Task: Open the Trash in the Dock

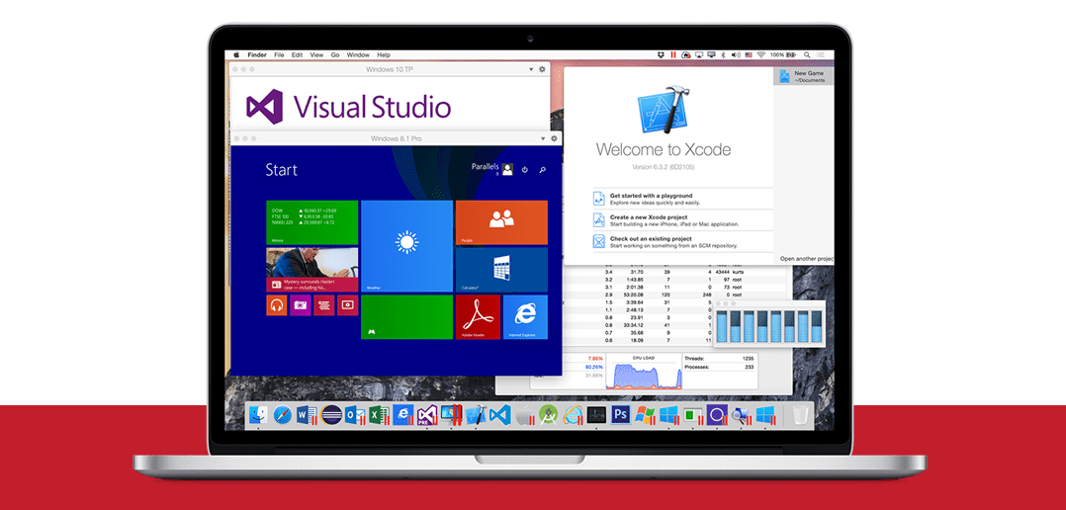Action: tap(799, 414)
